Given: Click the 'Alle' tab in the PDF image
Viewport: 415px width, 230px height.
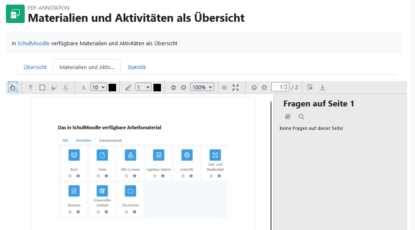Looking at the screenshot, I should [x=65, y=140].
